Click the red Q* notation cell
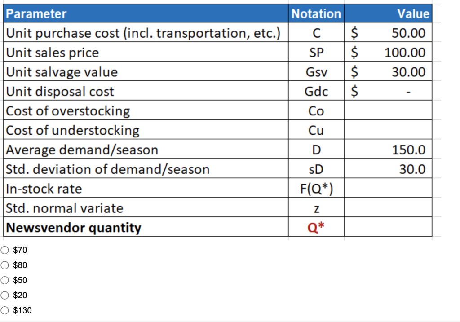460x322 pixels. coord(316,228)
